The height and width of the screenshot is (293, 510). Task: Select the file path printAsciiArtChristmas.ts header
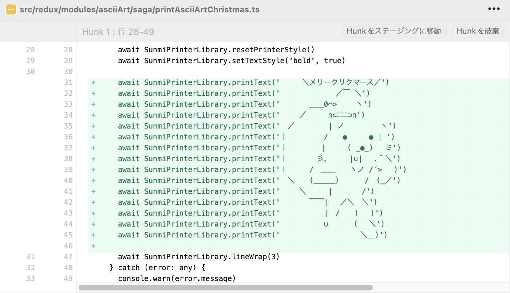pyautogui.click(x=140, y=10)
